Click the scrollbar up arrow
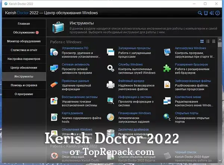 (x=220, y=40)
